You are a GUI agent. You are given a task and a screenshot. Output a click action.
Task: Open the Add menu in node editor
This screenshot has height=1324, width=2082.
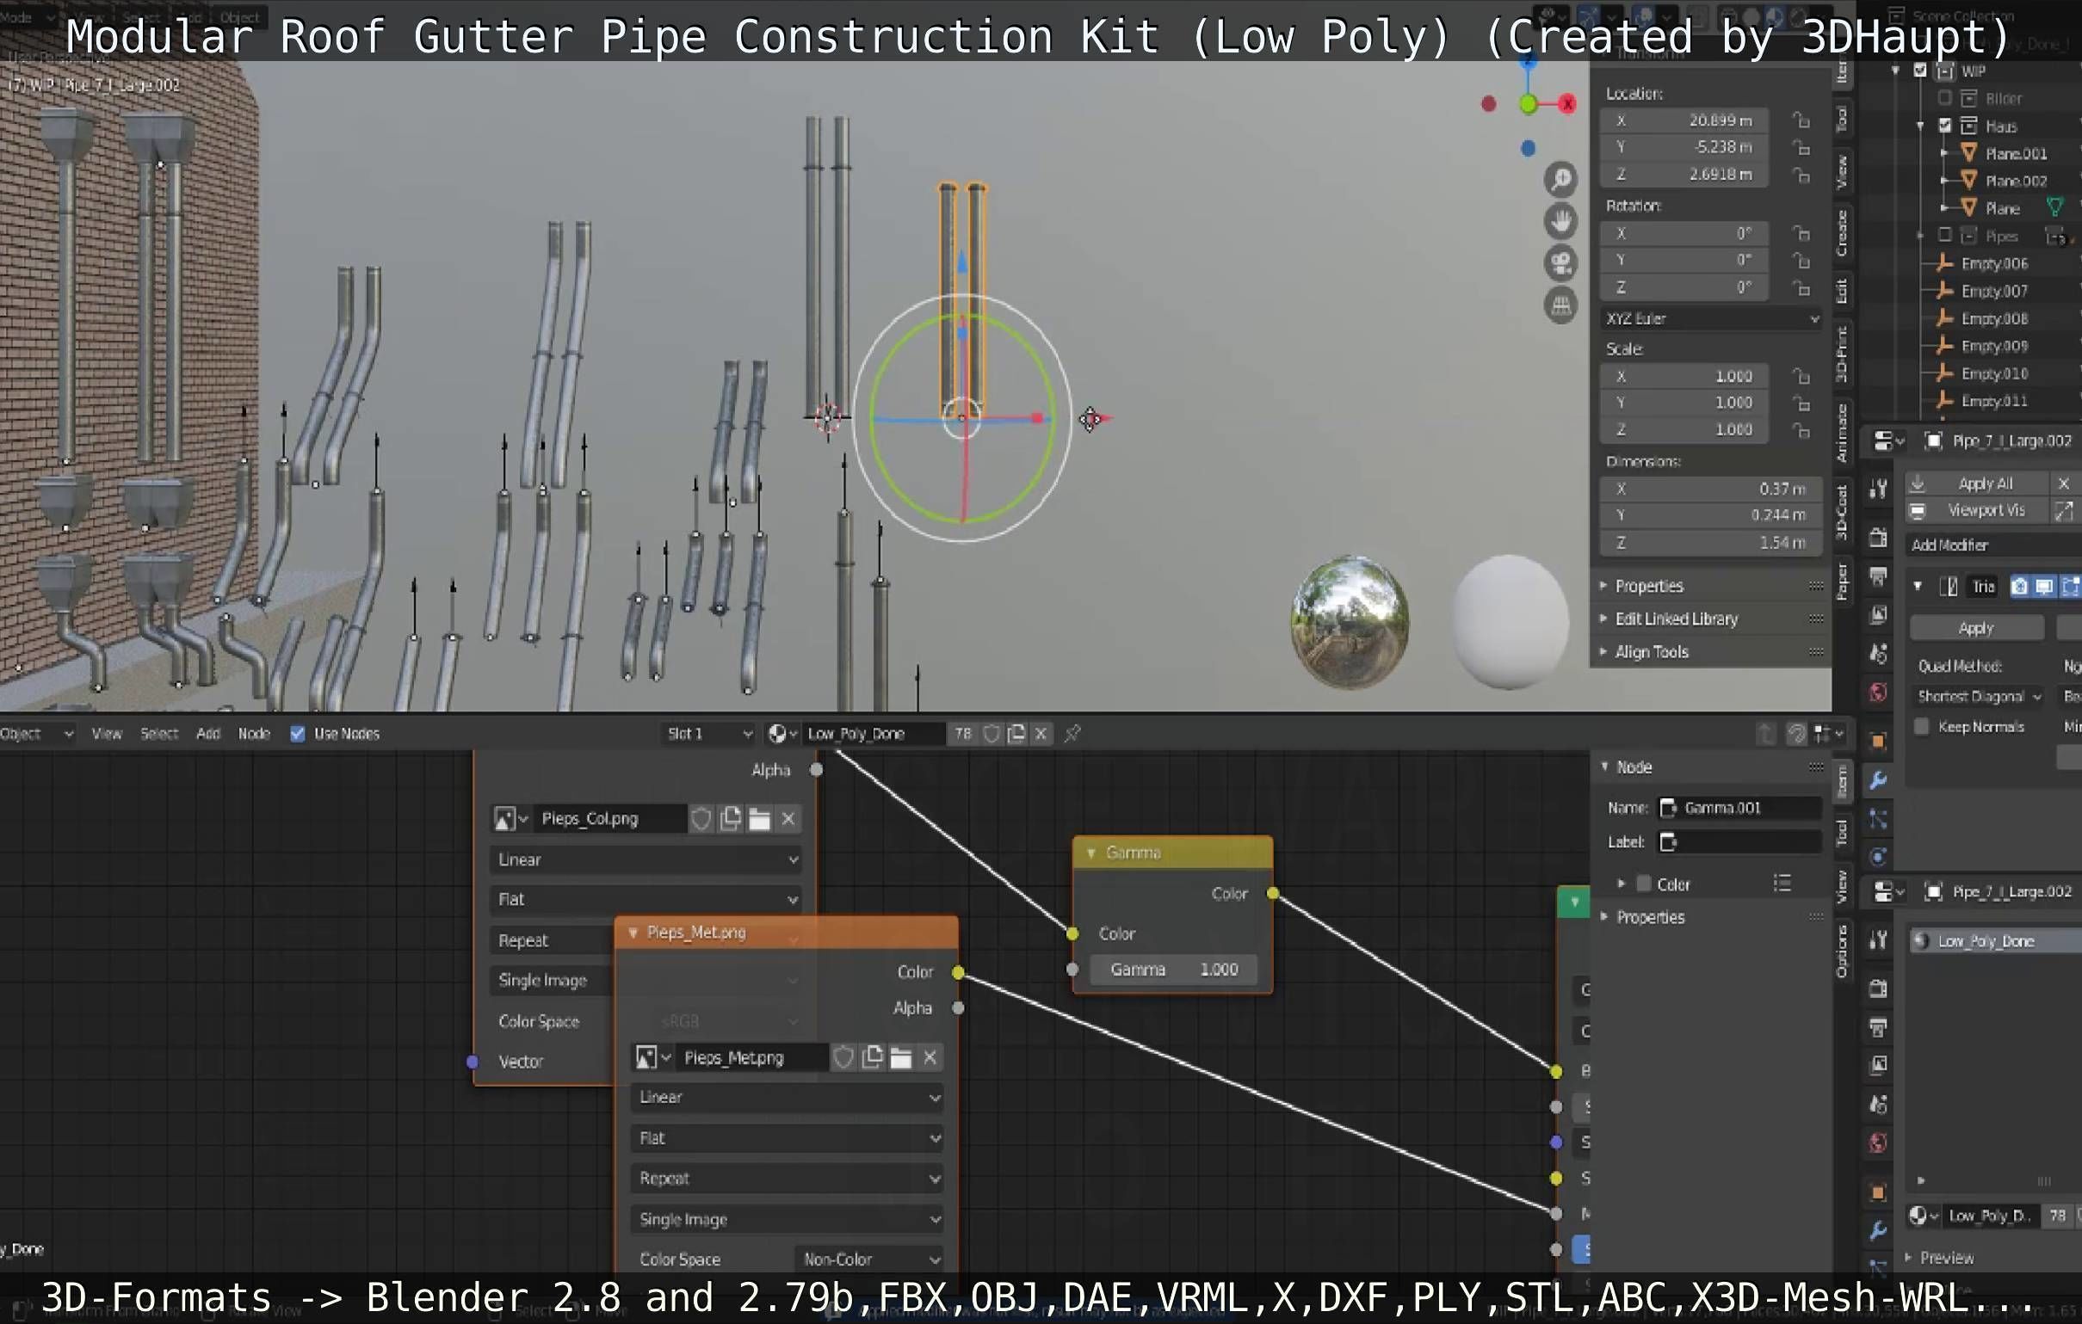click(207, 734)
